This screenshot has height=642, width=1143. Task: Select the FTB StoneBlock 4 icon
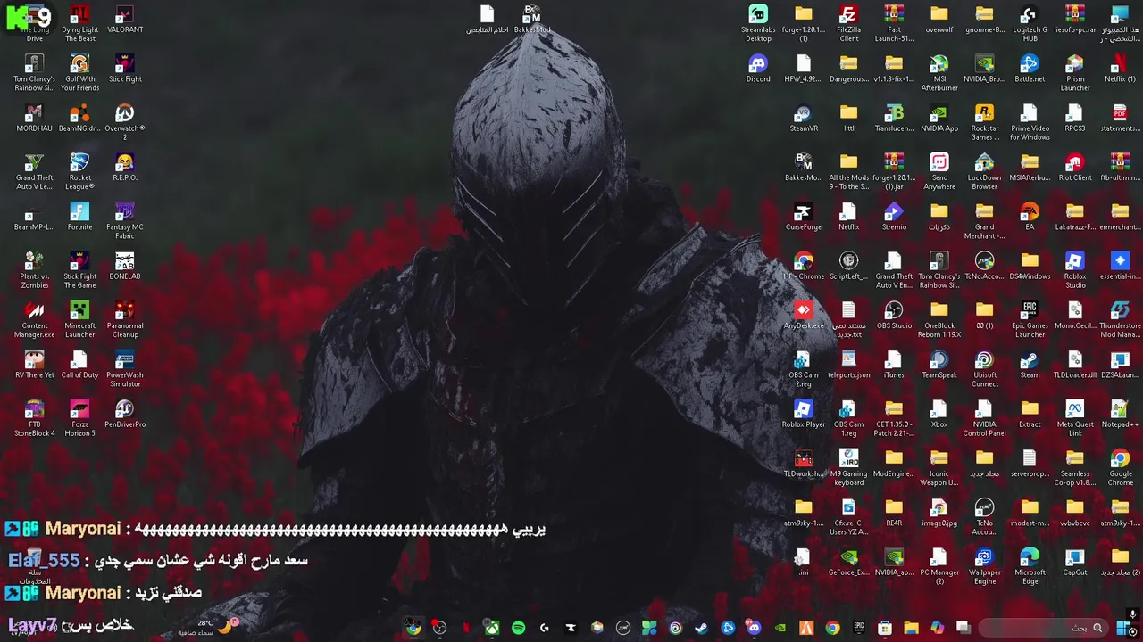coord(34,419)
